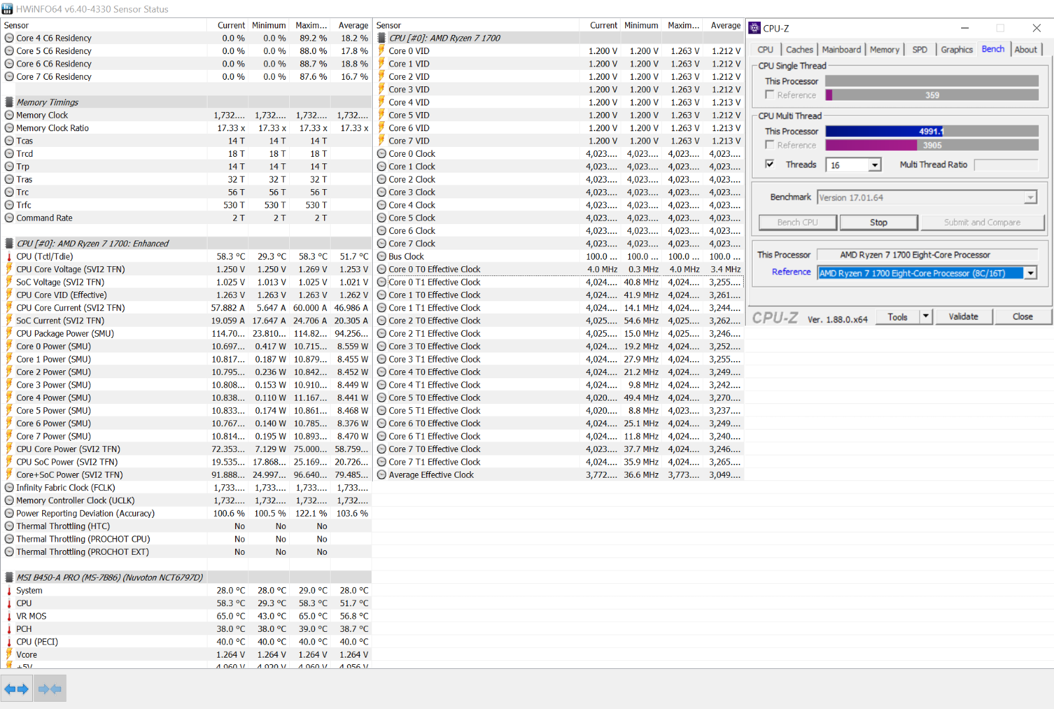Click the Tools button in CPU-Z
The width and height of the screenshot is (1054, 709).
pyautogui.click(x=897, y=317)
